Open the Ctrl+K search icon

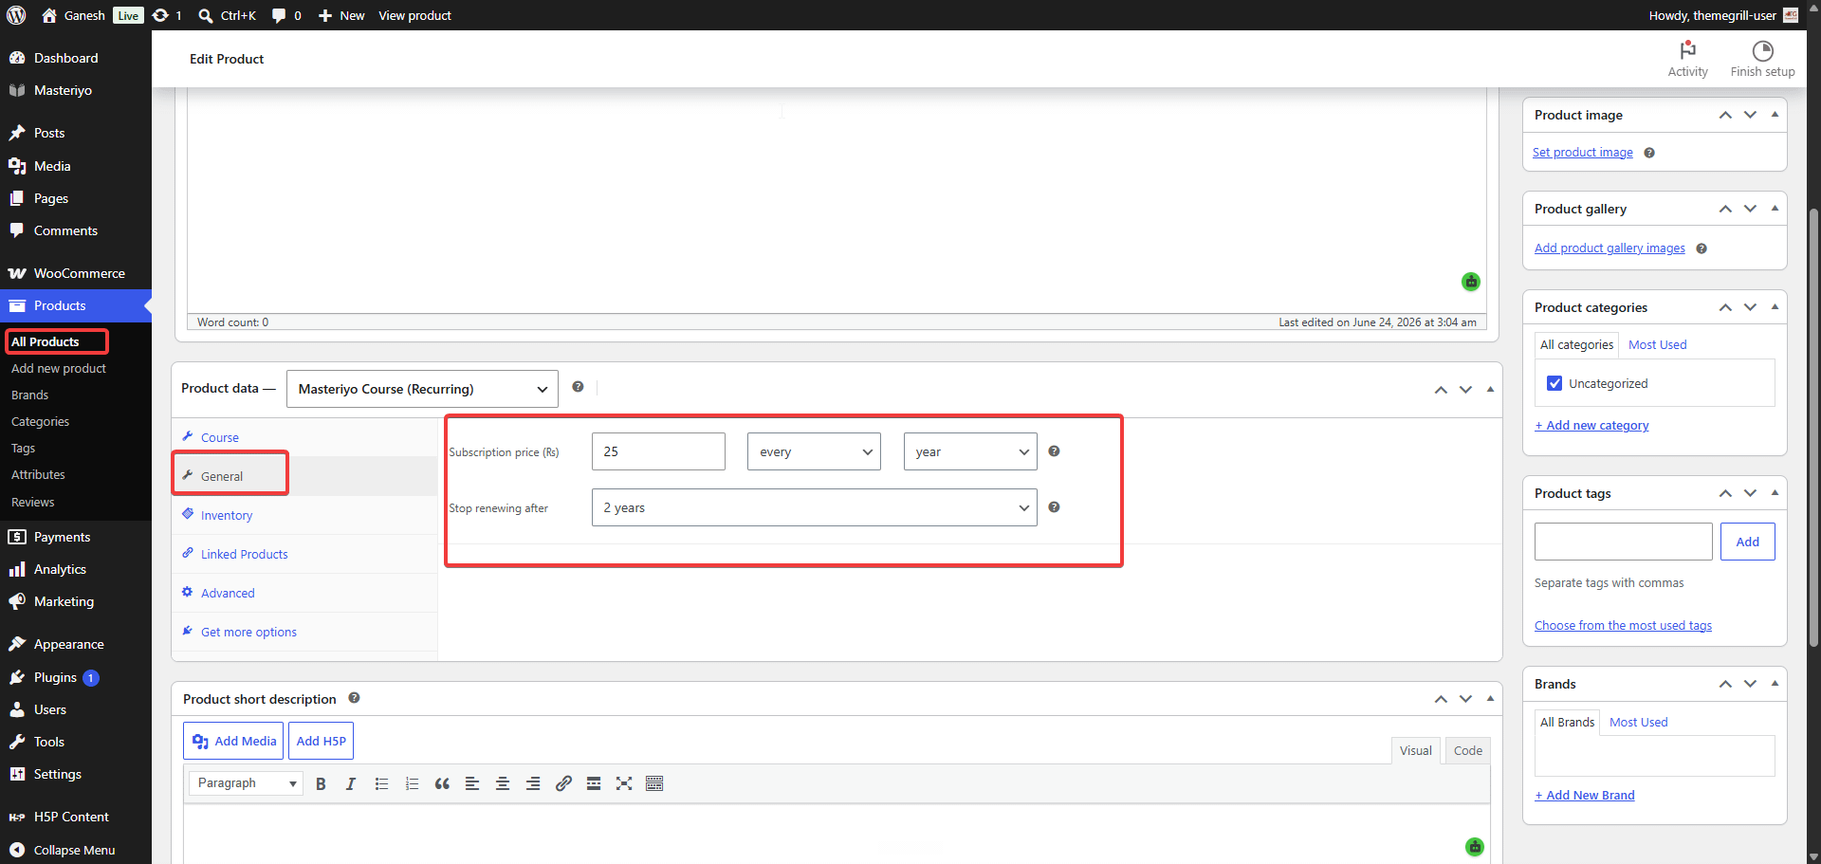pyautogui.click(x=206, y=15)
